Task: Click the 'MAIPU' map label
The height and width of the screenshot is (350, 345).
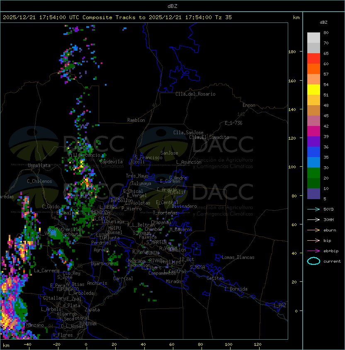Action: click(114, 228)
